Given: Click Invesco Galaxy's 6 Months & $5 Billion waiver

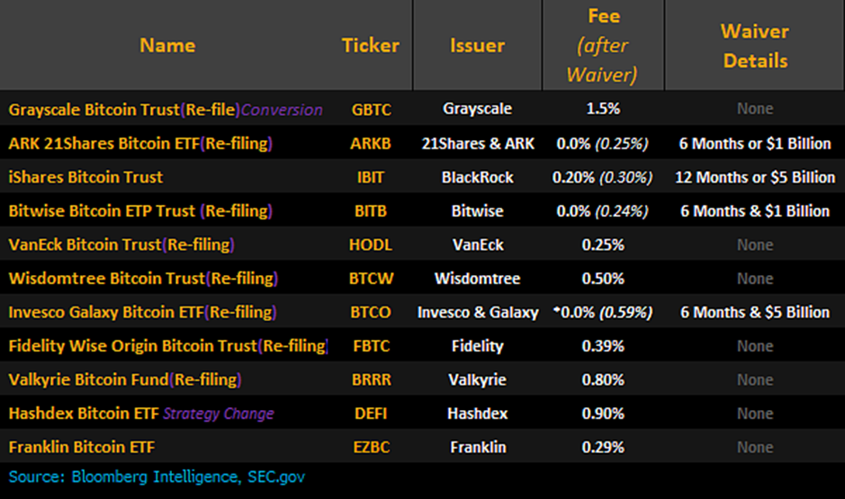Looking at the screenshot, I should [x=754, y=312].
